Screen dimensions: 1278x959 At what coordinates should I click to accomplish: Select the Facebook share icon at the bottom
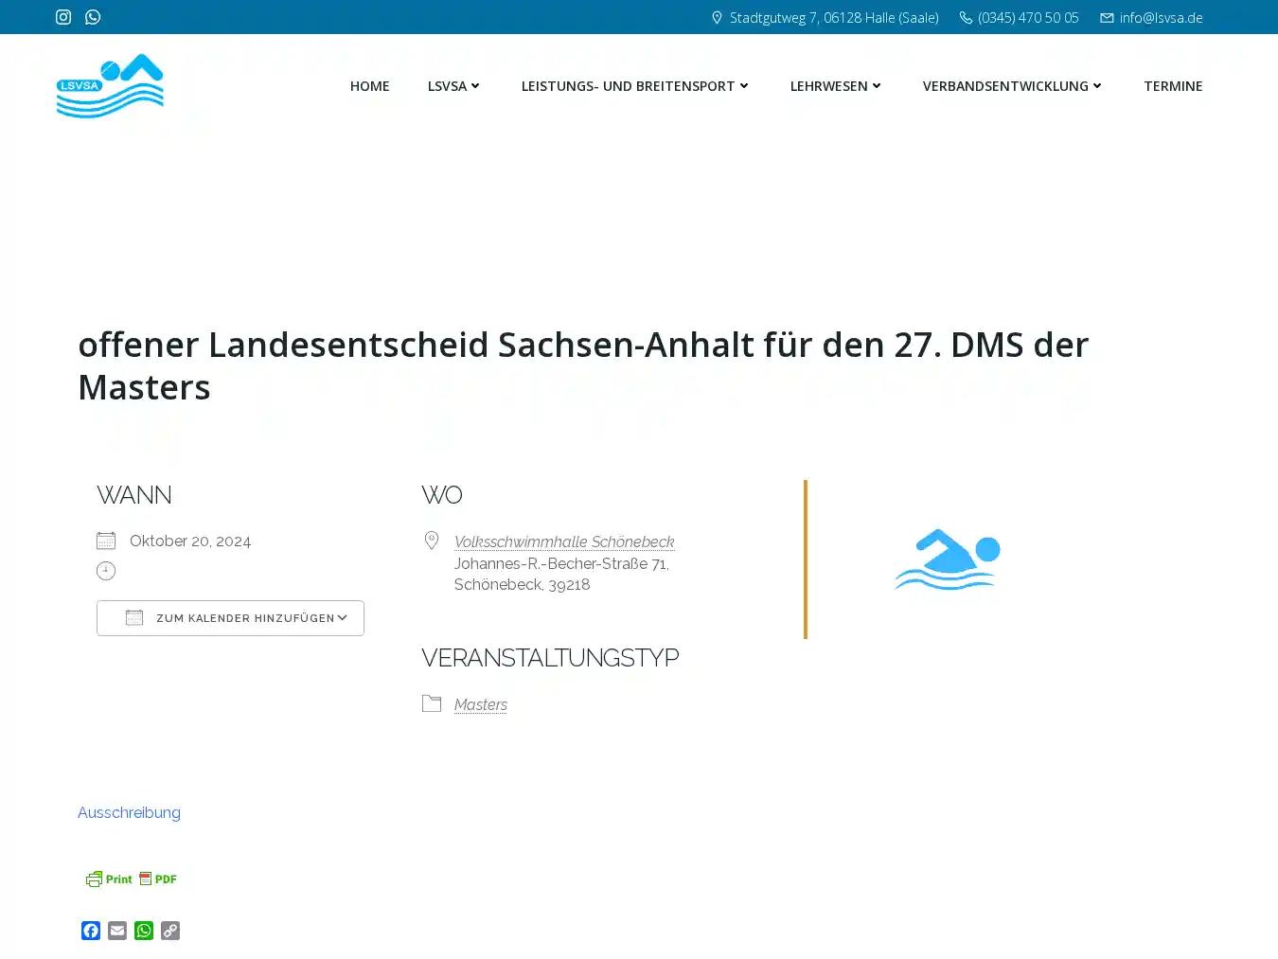(x=90, y=931)
